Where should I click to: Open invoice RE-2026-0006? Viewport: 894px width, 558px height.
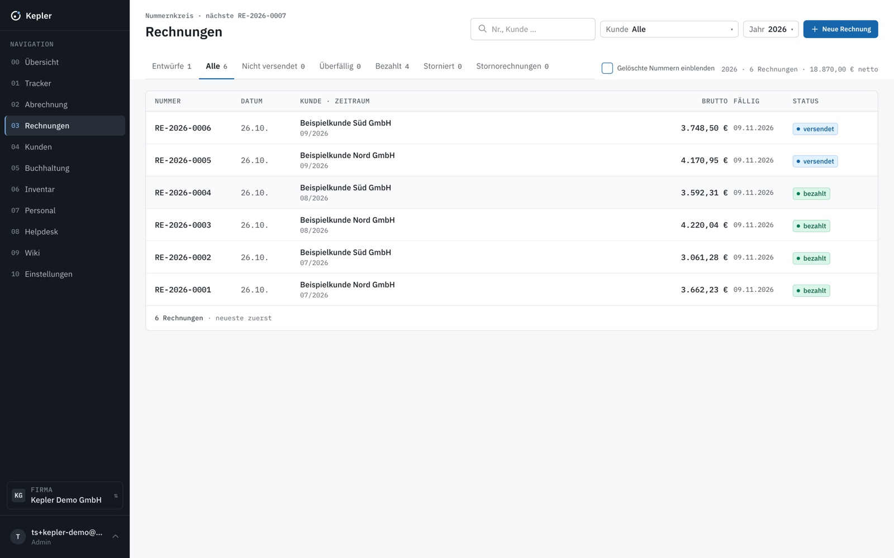pyautogui.click(x=511, y=128)
